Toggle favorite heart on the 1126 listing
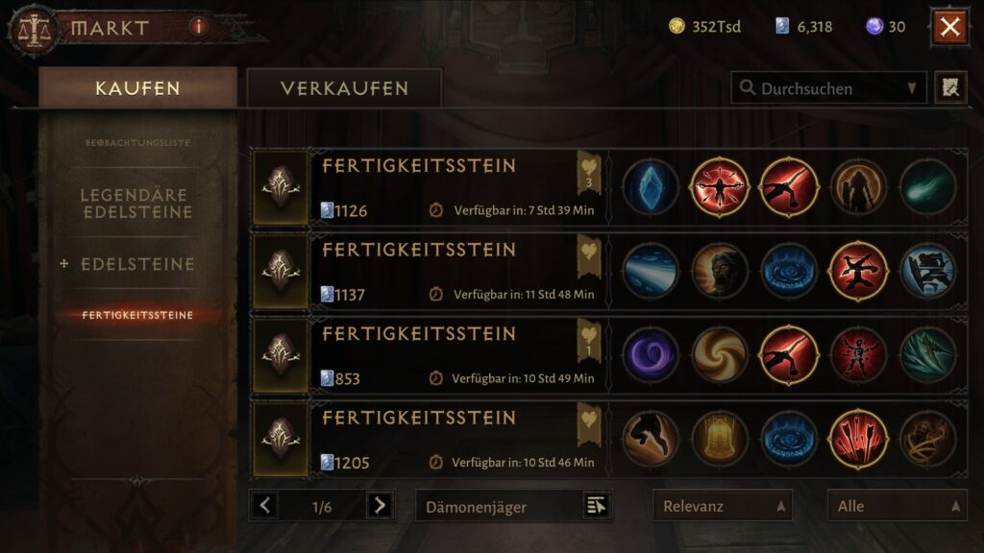984x553 pixels. pos(589,172)
